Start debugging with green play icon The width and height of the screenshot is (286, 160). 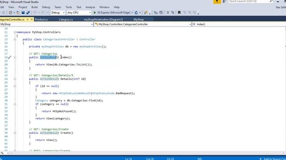tap(95, 12)
